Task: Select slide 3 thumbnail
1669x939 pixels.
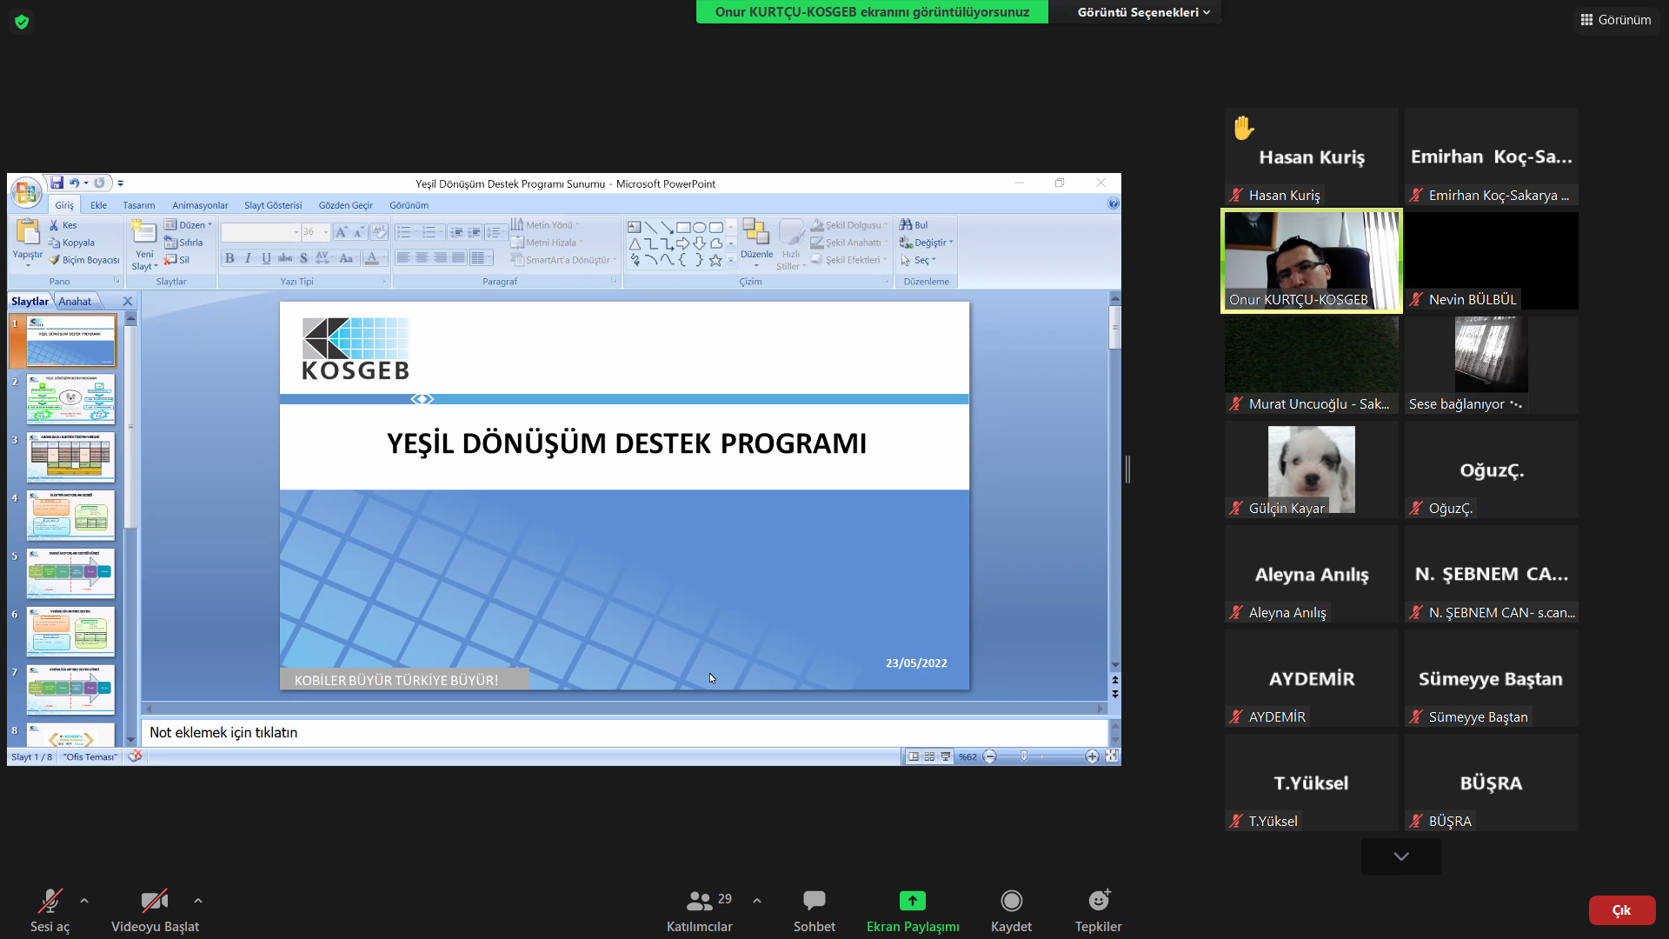Action: pos(70,456)
